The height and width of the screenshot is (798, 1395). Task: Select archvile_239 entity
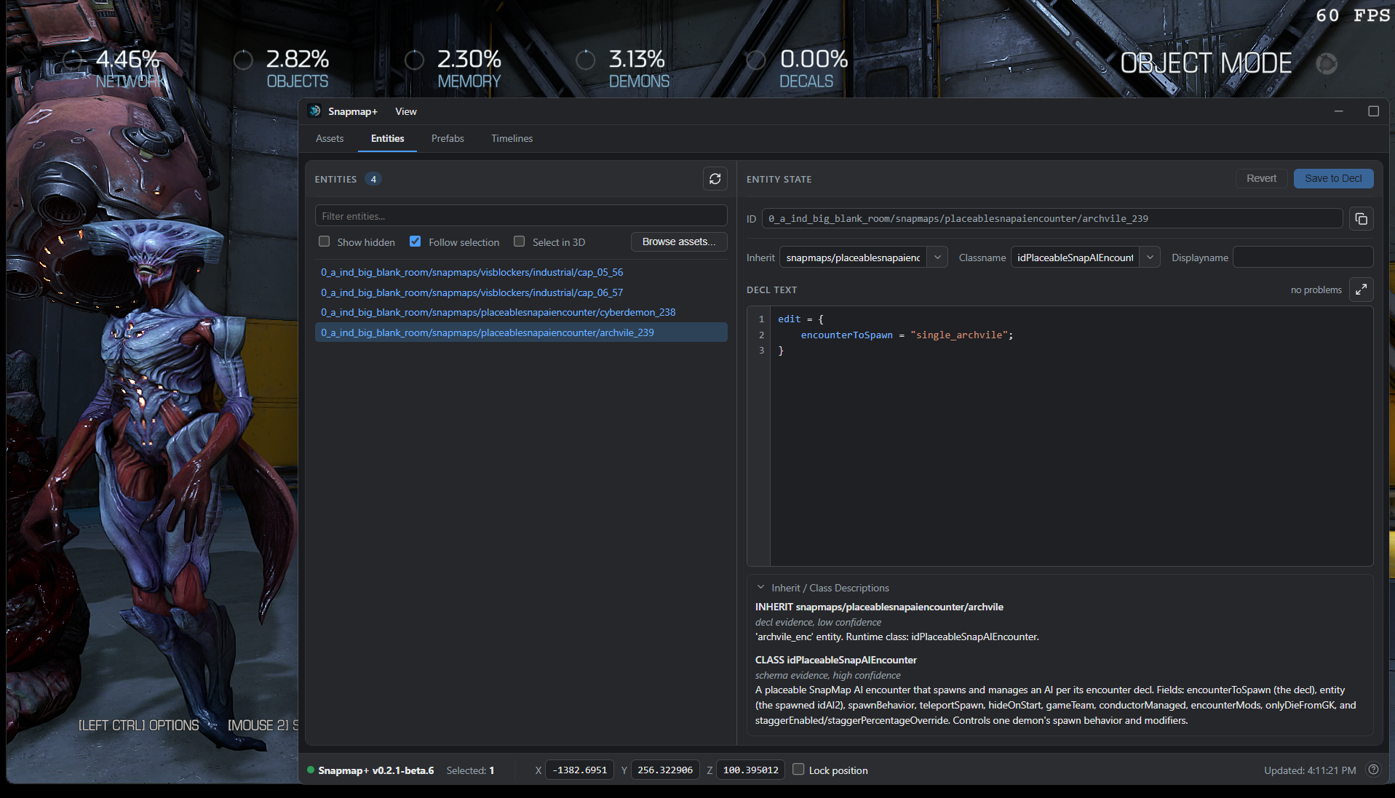(x=521, y=332)
